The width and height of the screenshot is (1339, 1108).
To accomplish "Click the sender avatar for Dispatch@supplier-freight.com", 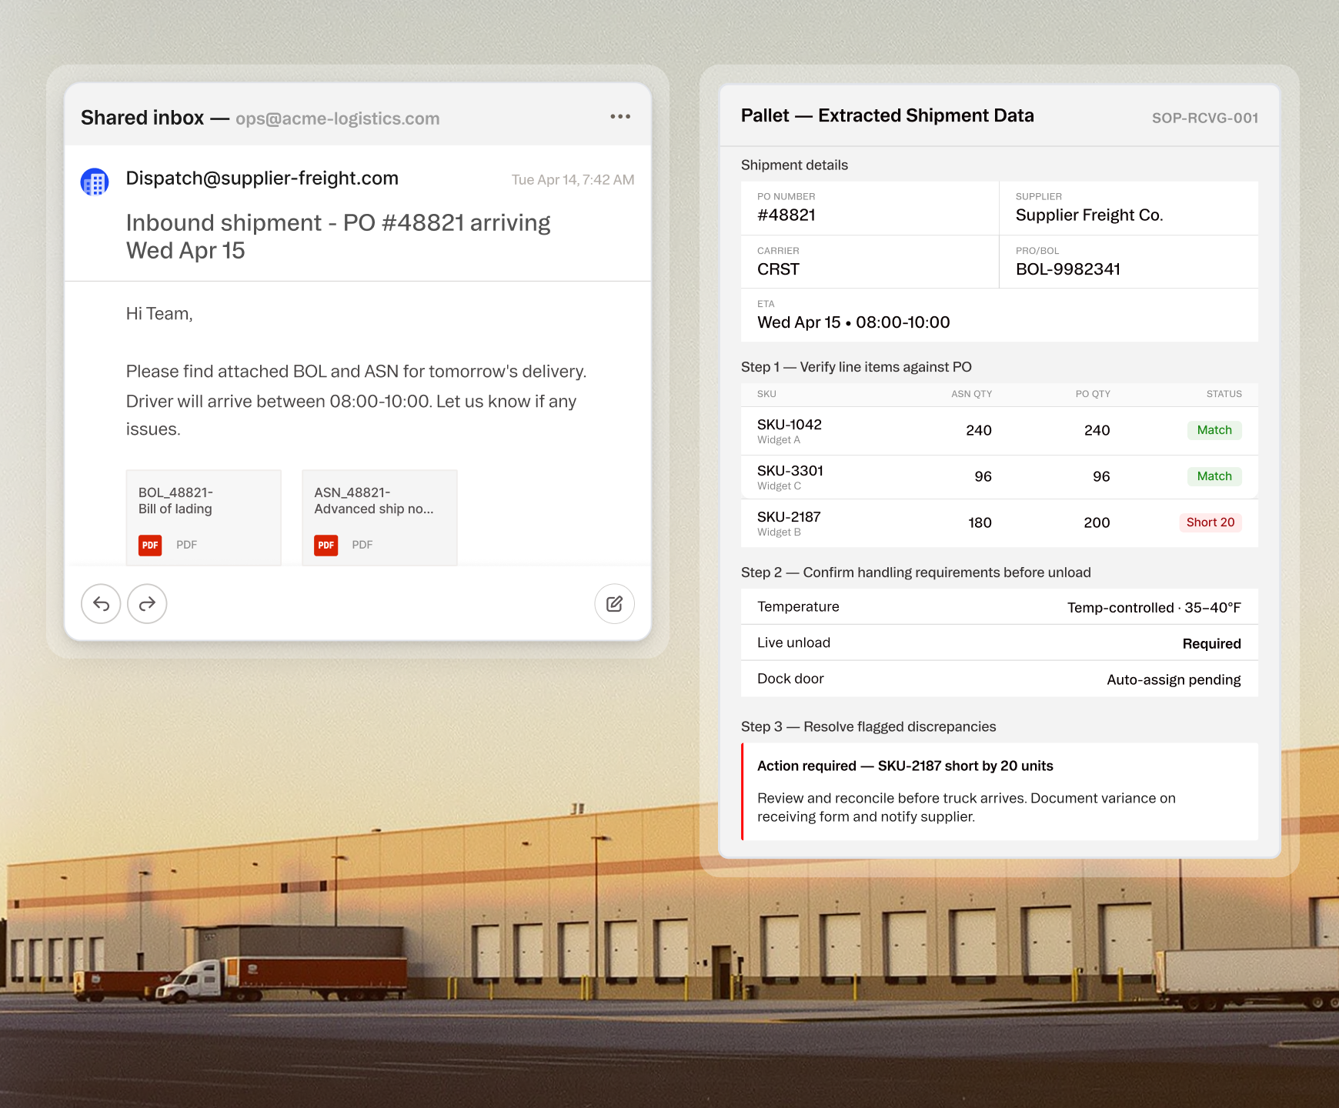I will (95, 182).
